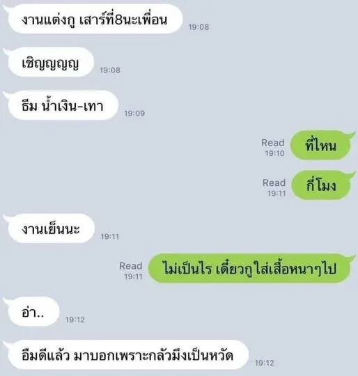358x376 pixels.
Task: Select the 'ธีม น้ำเงิน-เทา' message bubble
Action: coord(63,106)
